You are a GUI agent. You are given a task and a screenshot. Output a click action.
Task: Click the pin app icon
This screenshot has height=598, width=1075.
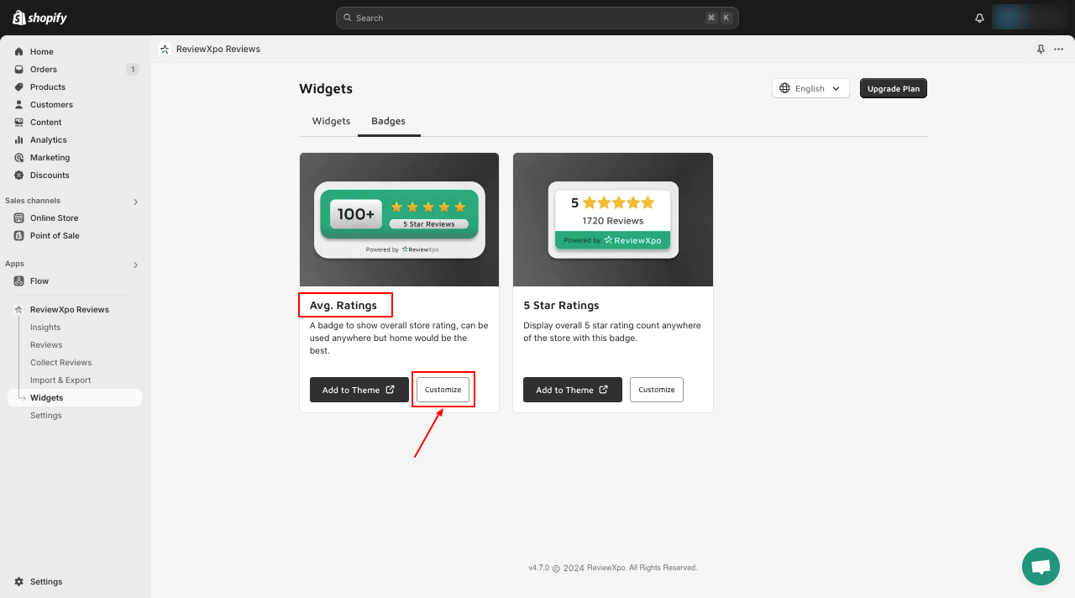point(1041,50)
